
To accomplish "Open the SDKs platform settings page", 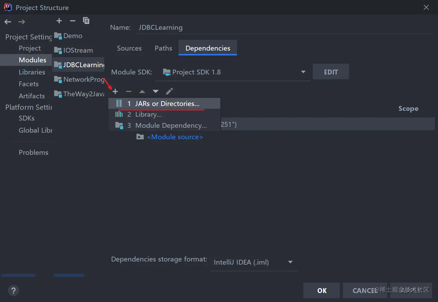I will click(27, 118).
